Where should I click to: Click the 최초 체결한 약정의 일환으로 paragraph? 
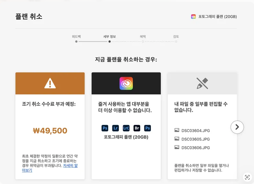(50, 163)
